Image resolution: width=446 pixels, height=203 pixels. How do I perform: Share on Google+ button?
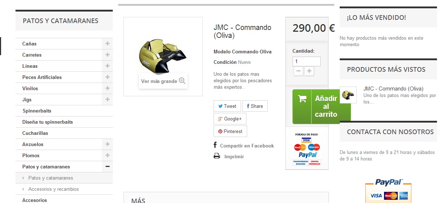230,119
